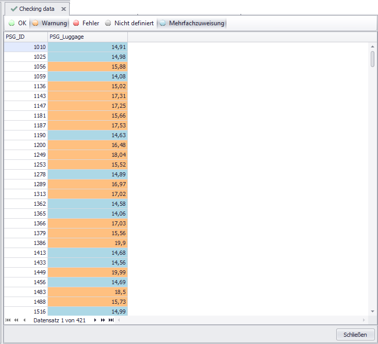Select luggage value 18,5

coord(88,292)
